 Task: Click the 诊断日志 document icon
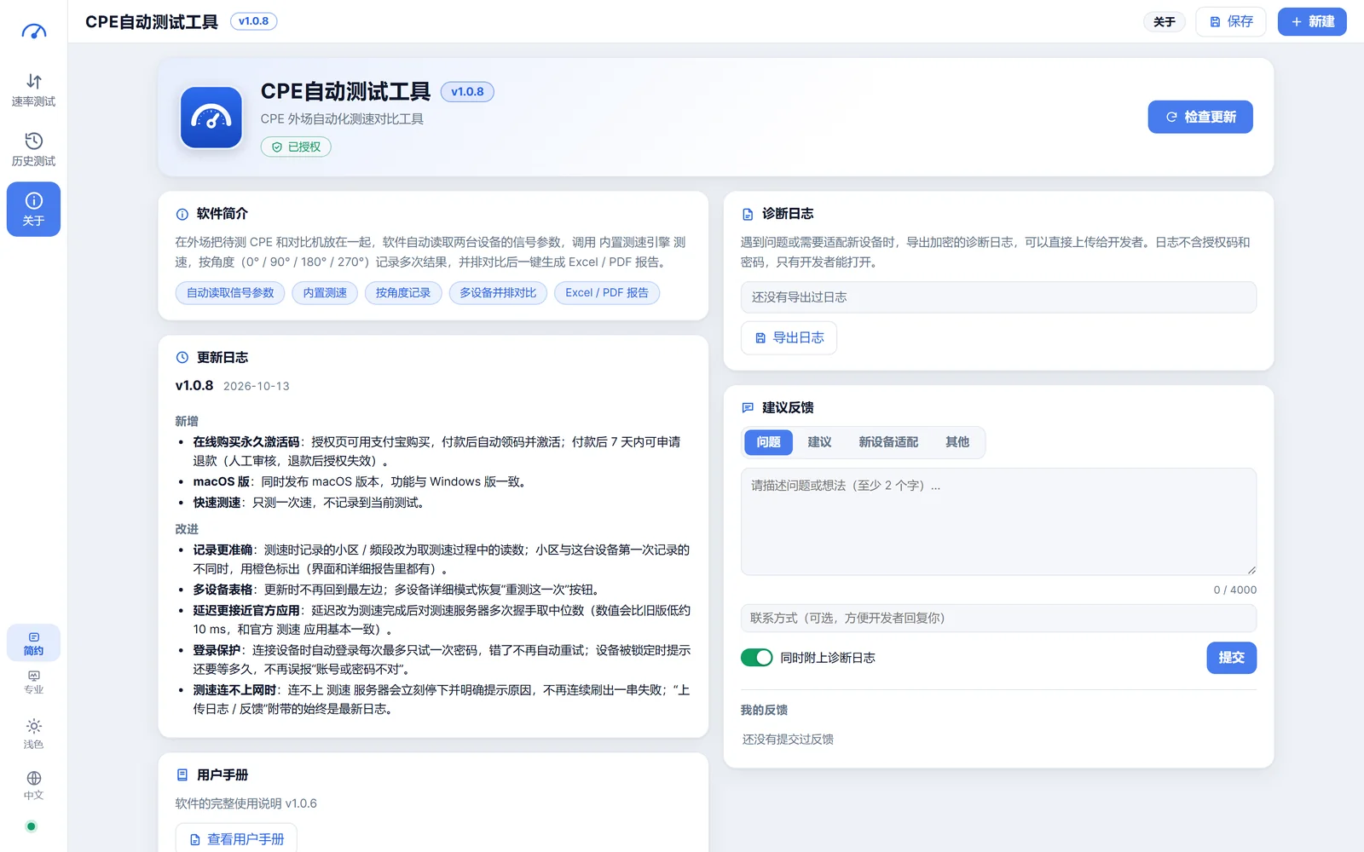(x=748, y=214)
